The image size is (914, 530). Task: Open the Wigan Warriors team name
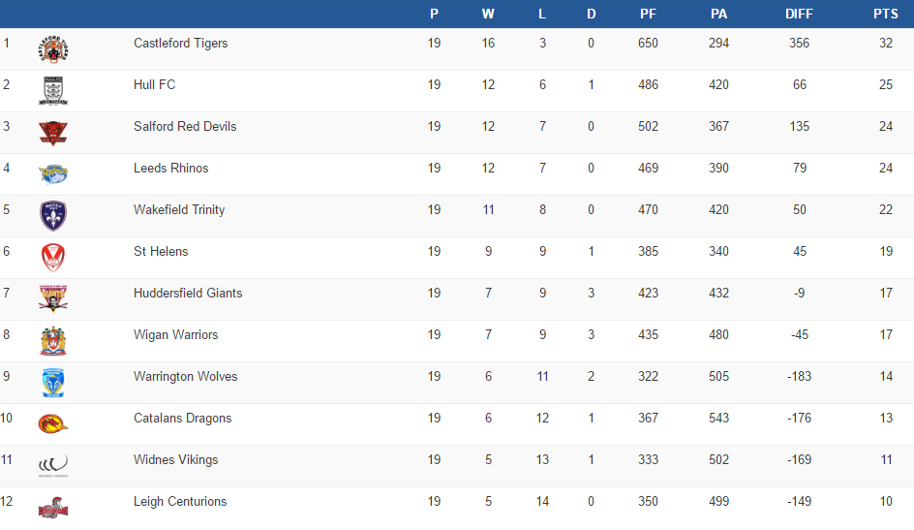tap(176, 335)
